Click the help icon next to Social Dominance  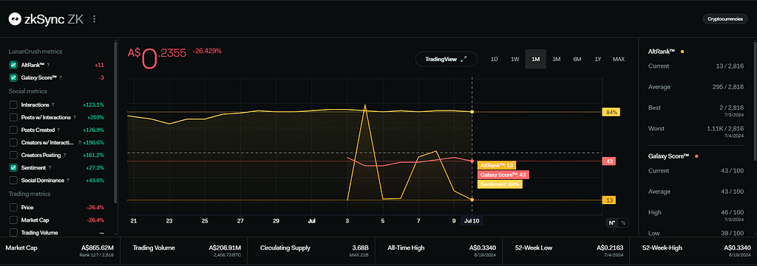[68, 181]
